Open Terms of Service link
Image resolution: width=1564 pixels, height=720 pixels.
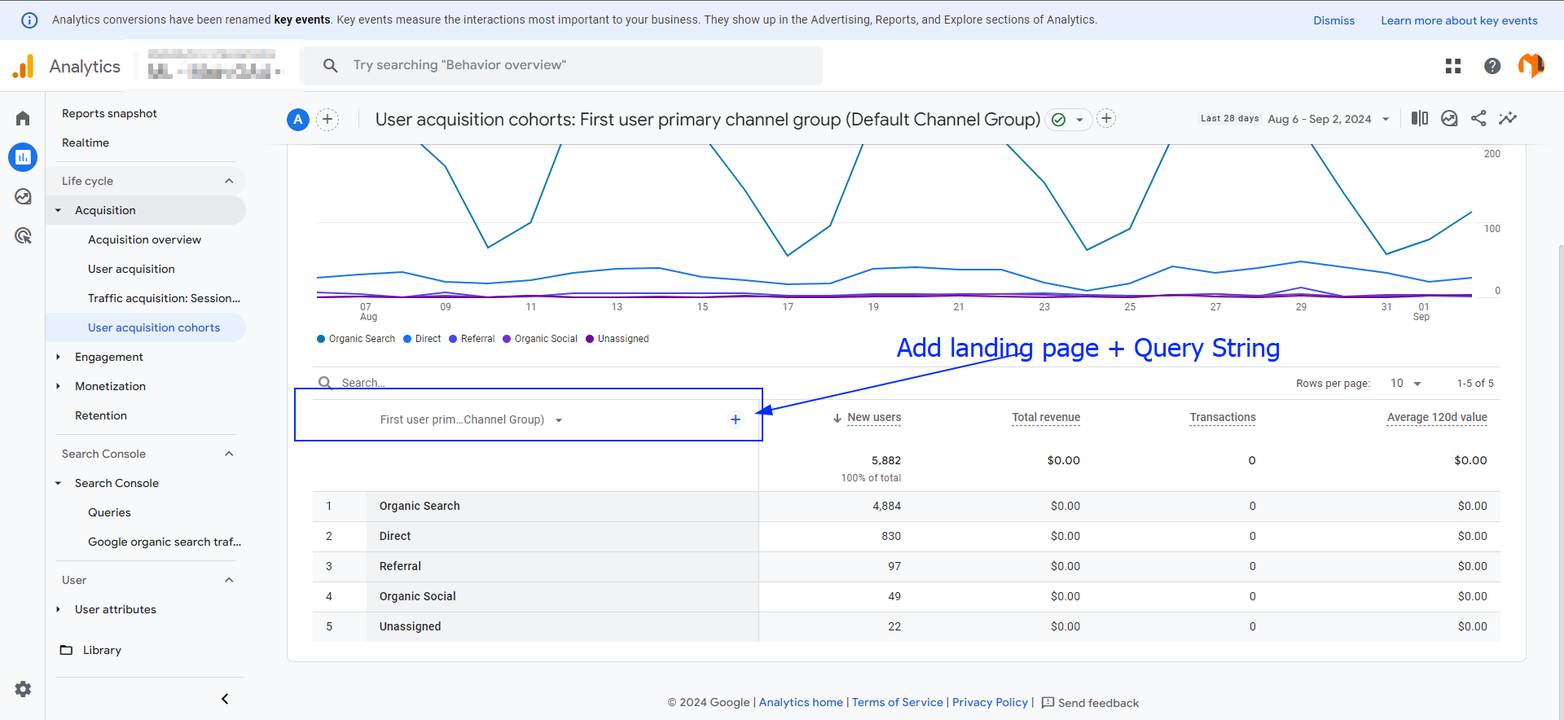pyautogui.click(x=897, y=702)
